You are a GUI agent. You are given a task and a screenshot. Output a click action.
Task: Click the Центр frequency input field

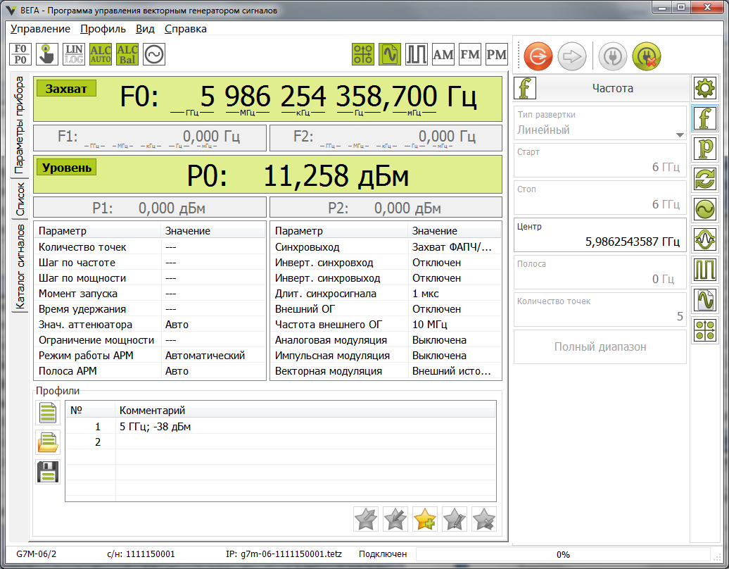tap(600, 235)
